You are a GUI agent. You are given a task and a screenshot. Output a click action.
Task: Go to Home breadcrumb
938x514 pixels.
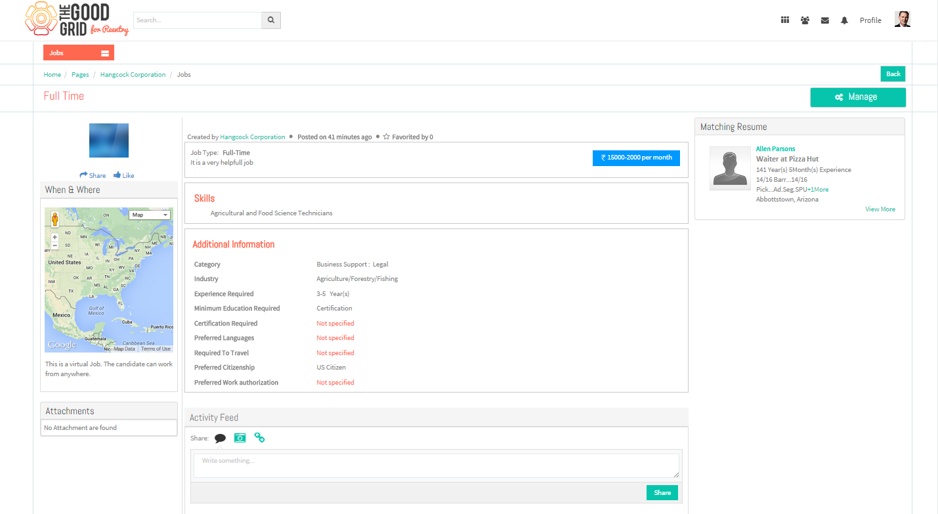tap(53, 75)
